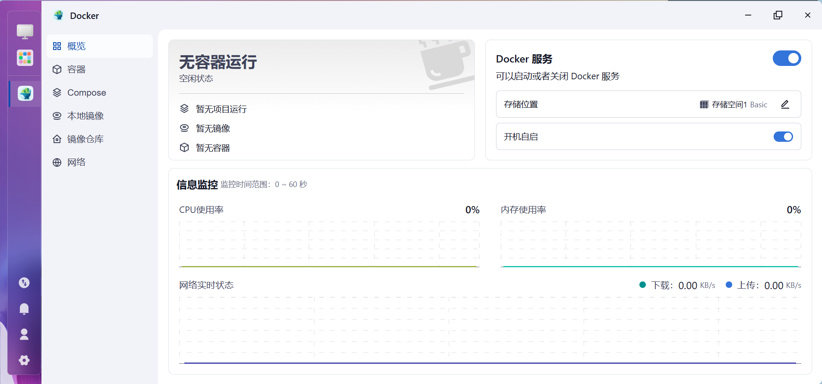Open the Compose page

pyautogui.click(x=100, y=93)
